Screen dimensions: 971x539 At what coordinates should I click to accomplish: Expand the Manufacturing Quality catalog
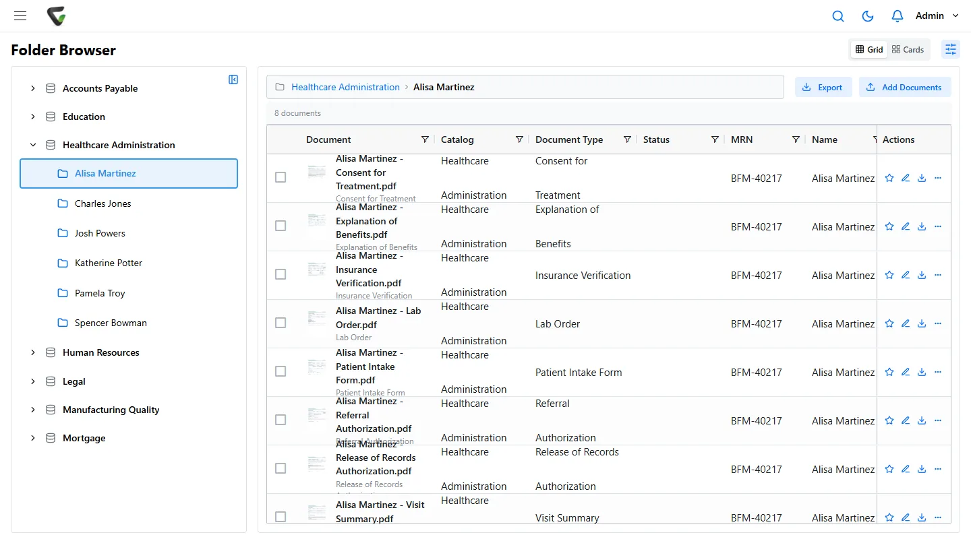pos(33,410)
